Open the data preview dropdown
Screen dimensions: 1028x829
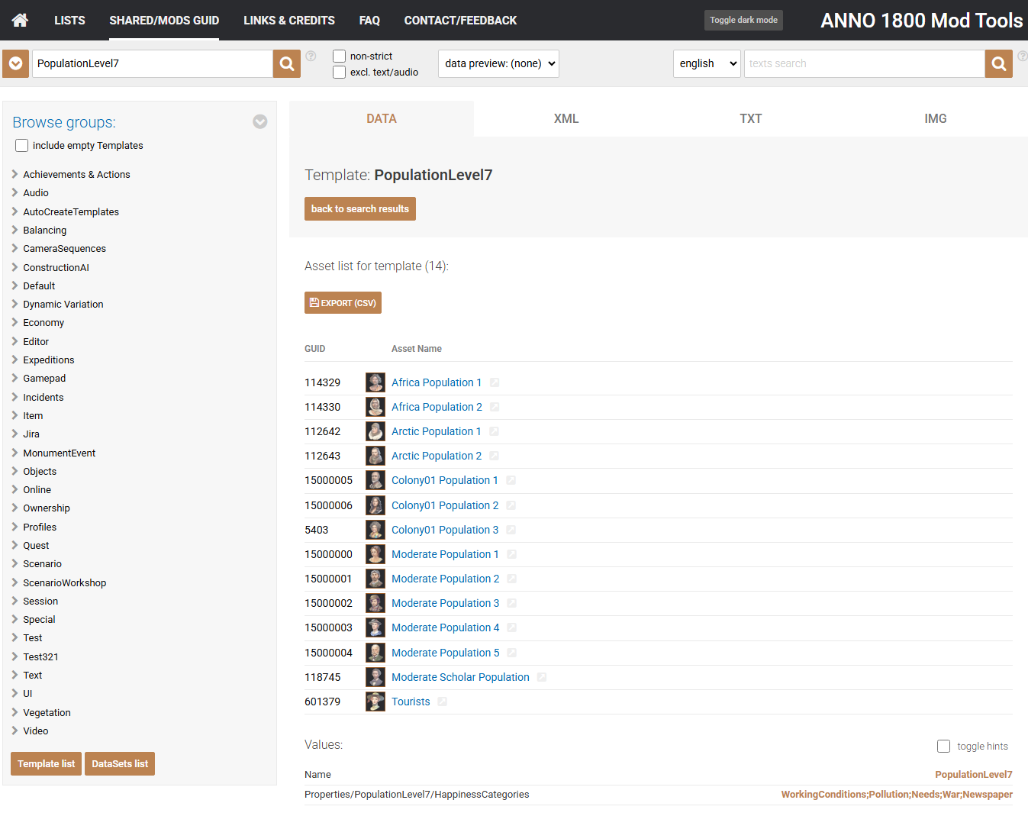pos(498,64)
